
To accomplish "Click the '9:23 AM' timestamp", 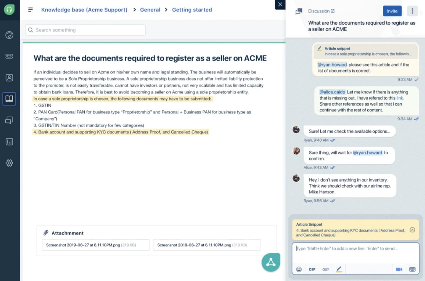I will pyautogui.click(x=405, y=79).
